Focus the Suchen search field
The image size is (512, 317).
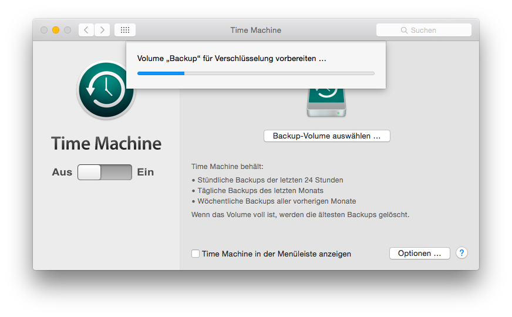[424, 30]
